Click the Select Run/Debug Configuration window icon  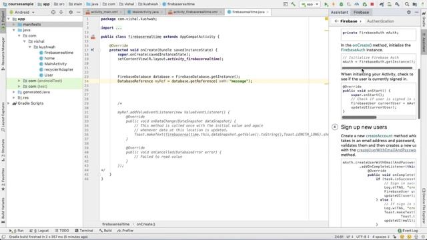(285, 5)
